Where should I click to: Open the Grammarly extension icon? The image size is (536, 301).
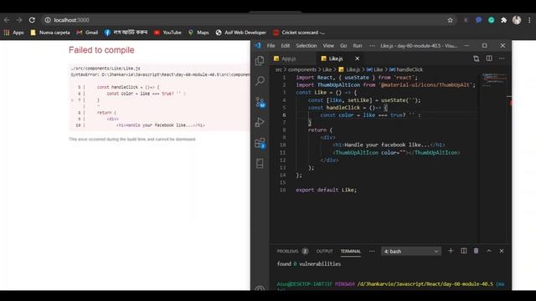tap(492, 20)
